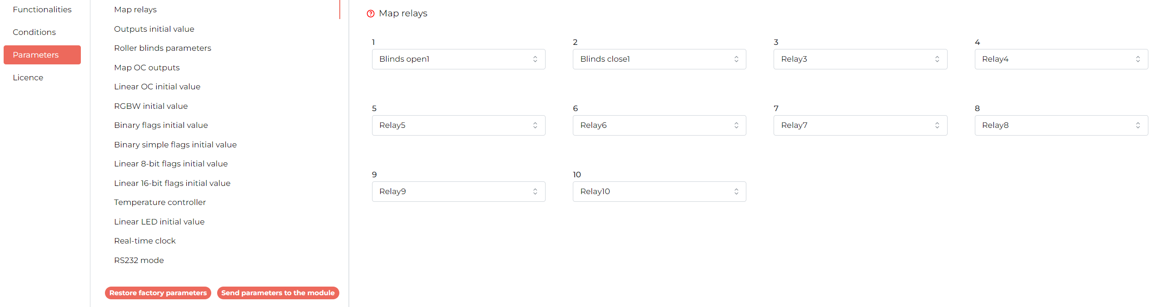Click the Relay5 dropdown chevron icon

point(535,125)
